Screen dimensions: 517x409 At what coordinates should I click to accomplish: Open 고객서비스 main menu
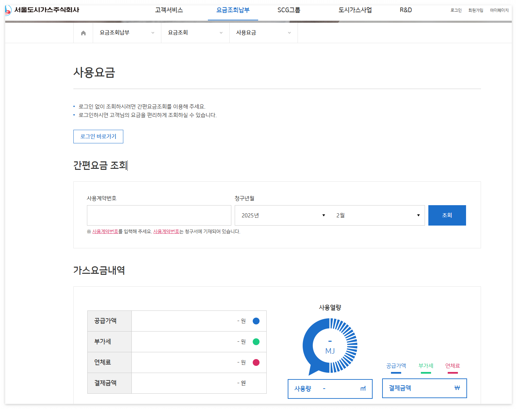click(169, 10)
